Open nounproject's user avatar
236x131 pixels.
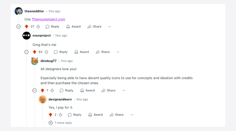coord(26,36)
